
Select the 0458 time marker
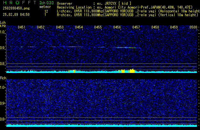click(155, 27)
